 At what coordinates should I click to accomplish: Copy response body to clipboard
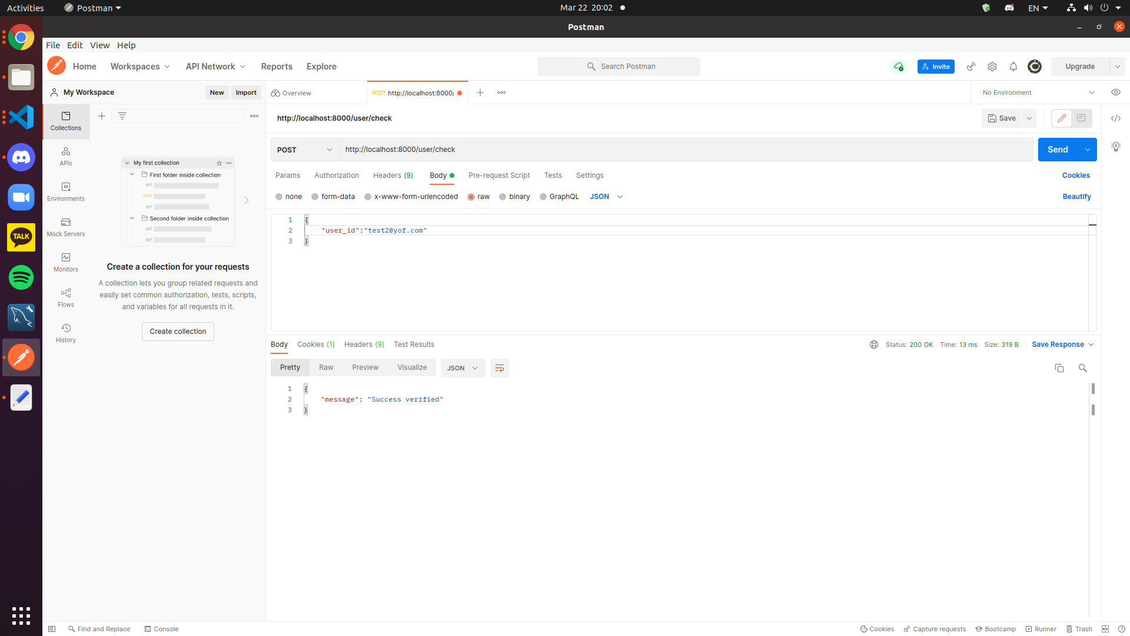coord(1059,368)
